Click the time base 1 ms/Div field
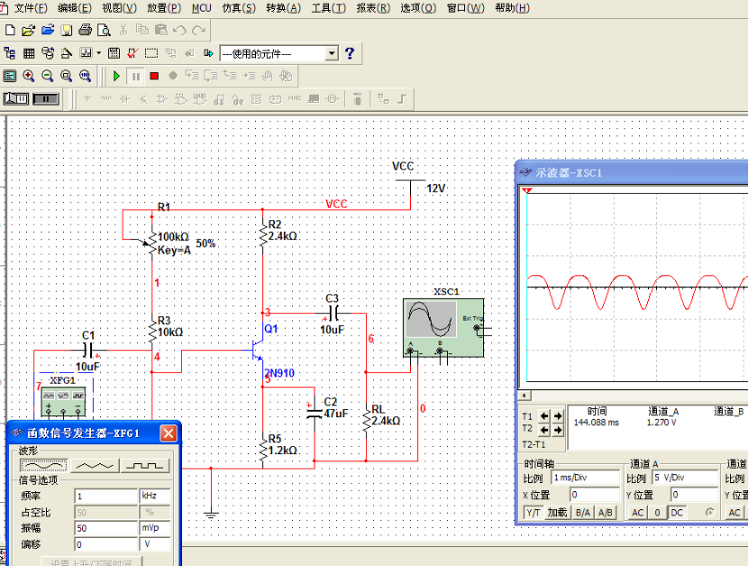Image resolution: width=749 pixels, height=566 pixels. click(585, 478)
